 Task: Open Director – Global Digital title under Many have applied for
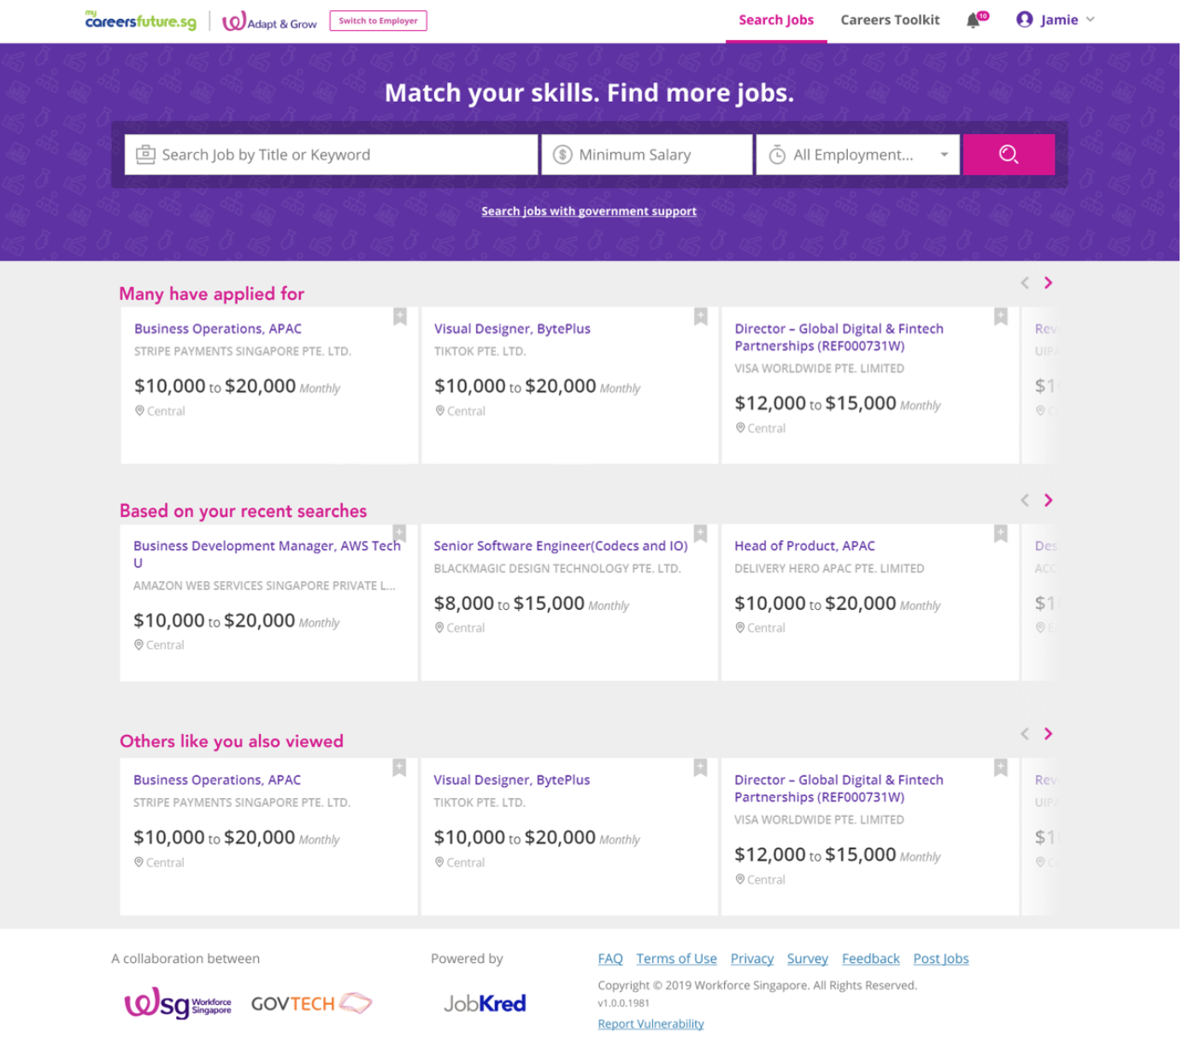(841, 338)
